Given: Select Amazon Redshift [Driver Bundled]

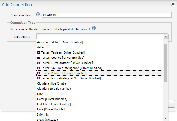Looking at the screenshot, I should pos(100,42).
